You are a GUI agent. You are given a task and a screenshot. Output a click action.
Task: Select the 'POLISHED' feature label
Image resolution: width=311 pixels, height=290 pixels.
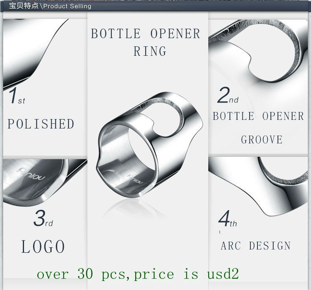tap(41, 124)
